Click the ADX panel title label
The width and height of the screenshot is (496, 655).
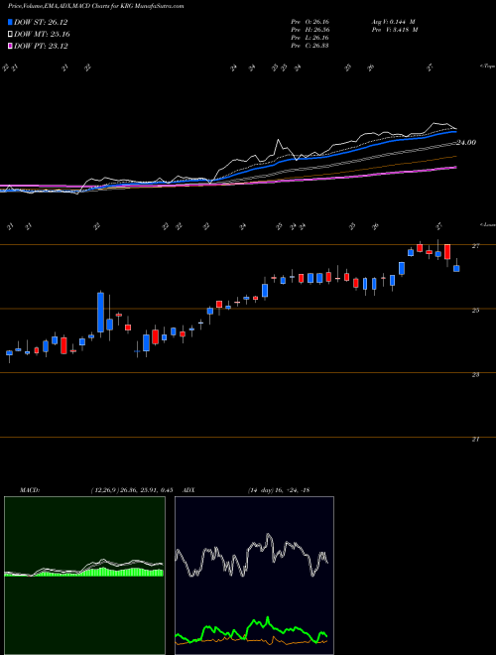[x=188, y=490]
